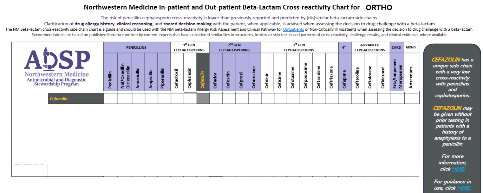Select the ADVANCED Cephalosporins header
The width and height of the screenshot is (483, 193).
pos(370,47)
